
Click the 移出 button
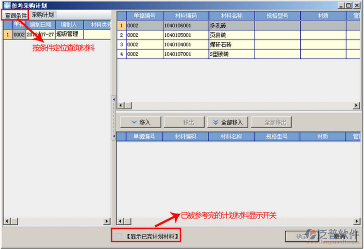[184, 122]
